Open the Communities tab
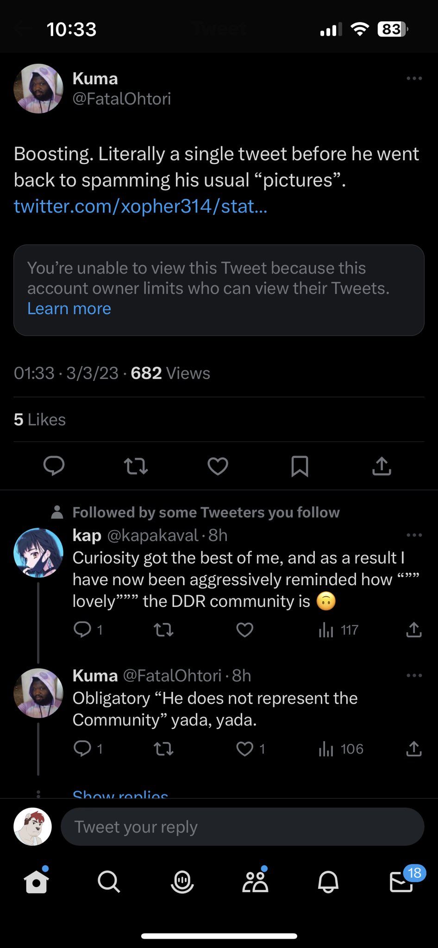The height and width of the screenshot is (948, 438). pos(255,882)
